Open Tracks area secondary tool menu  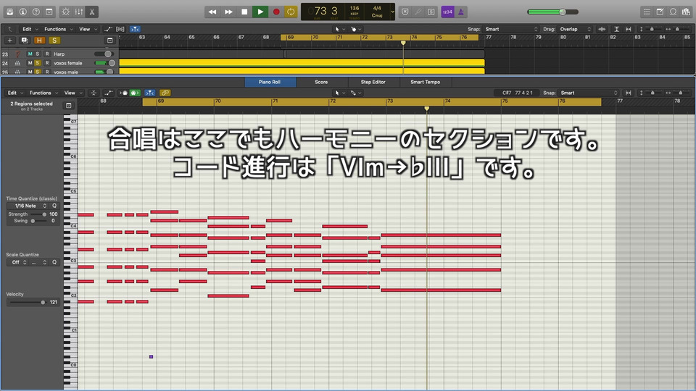[356, 29]
